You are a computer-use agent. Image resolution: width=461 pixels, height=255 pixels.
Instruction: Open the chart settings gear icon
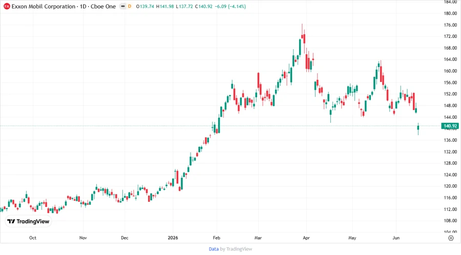click(x=451, y=238)
